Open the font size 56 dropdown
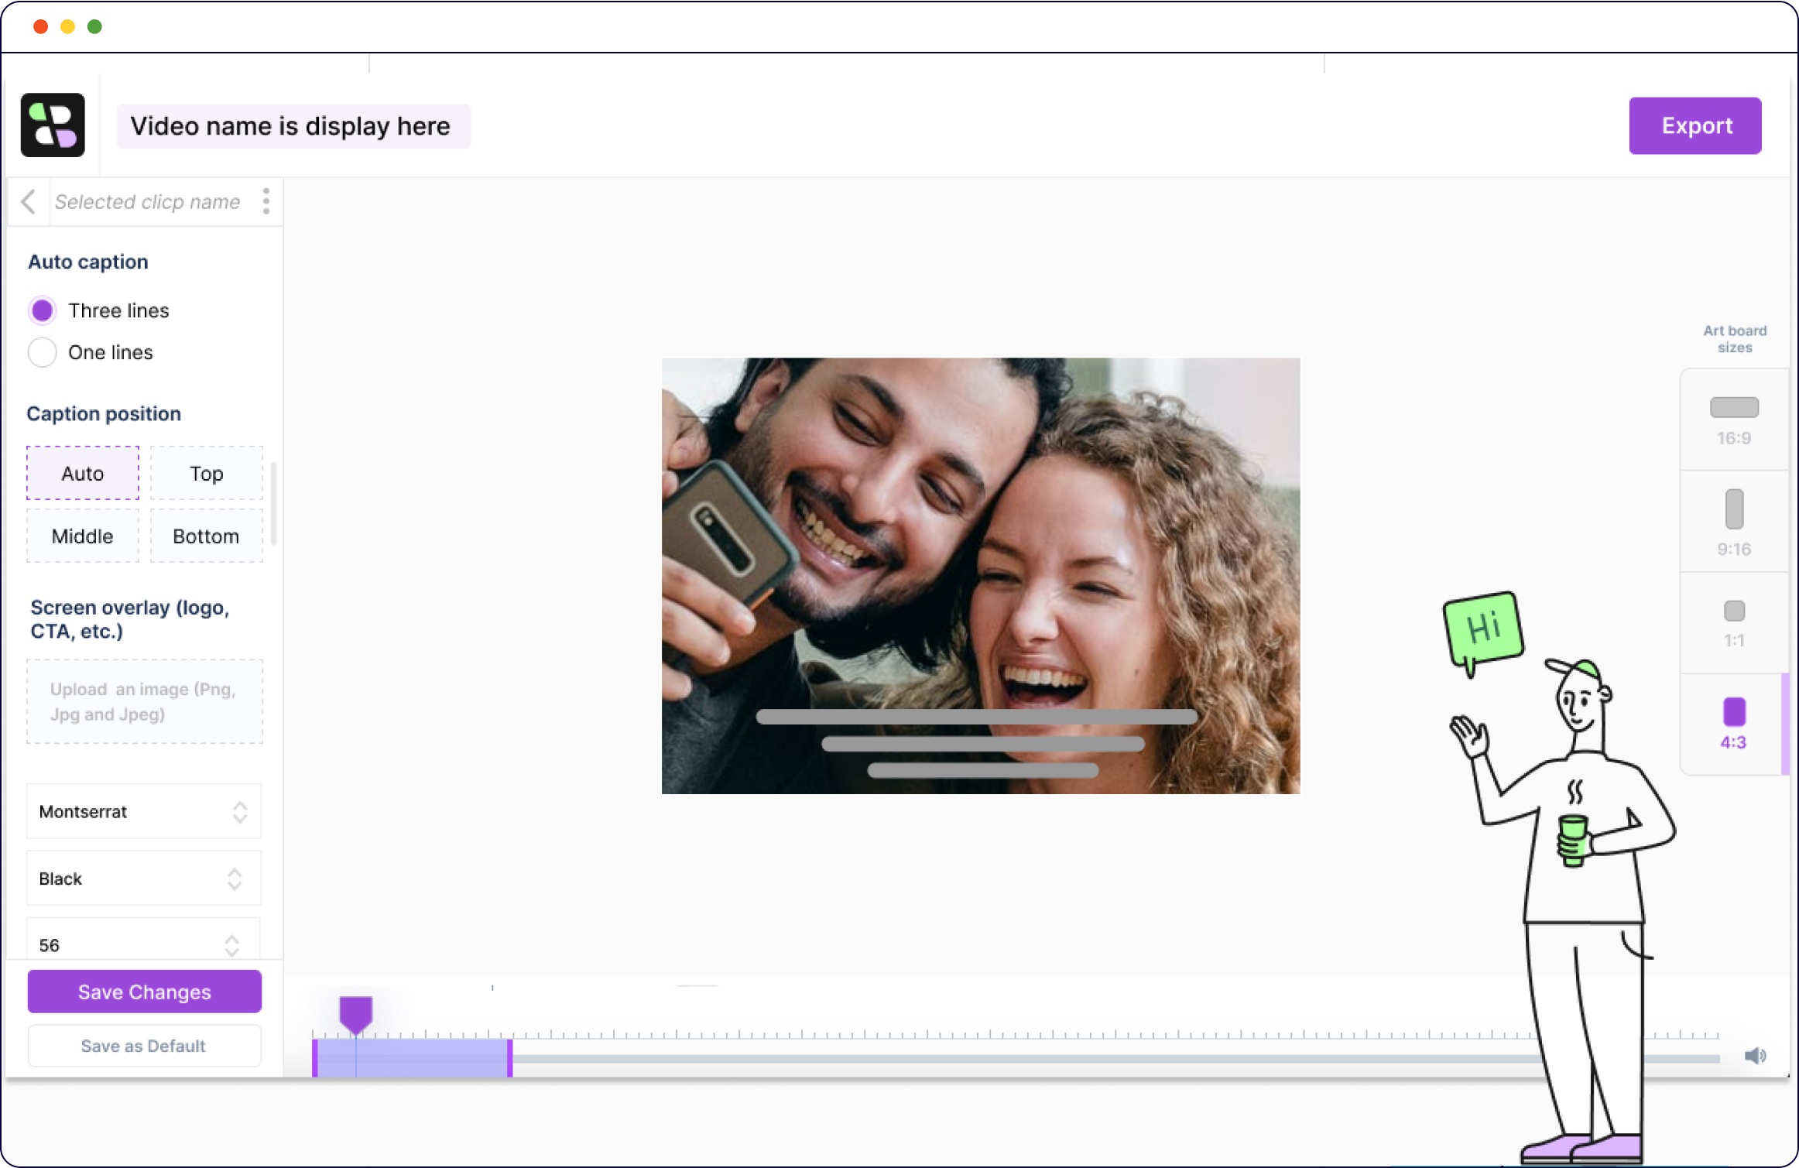The width and height of the screenshot is (1799, 1168). 144,944
